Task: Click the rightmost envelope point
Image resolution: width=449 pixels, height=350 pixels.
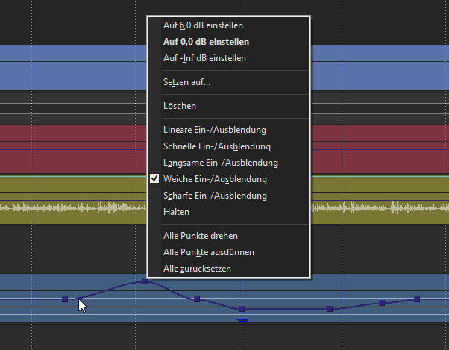Action: [x=417, y=299]
